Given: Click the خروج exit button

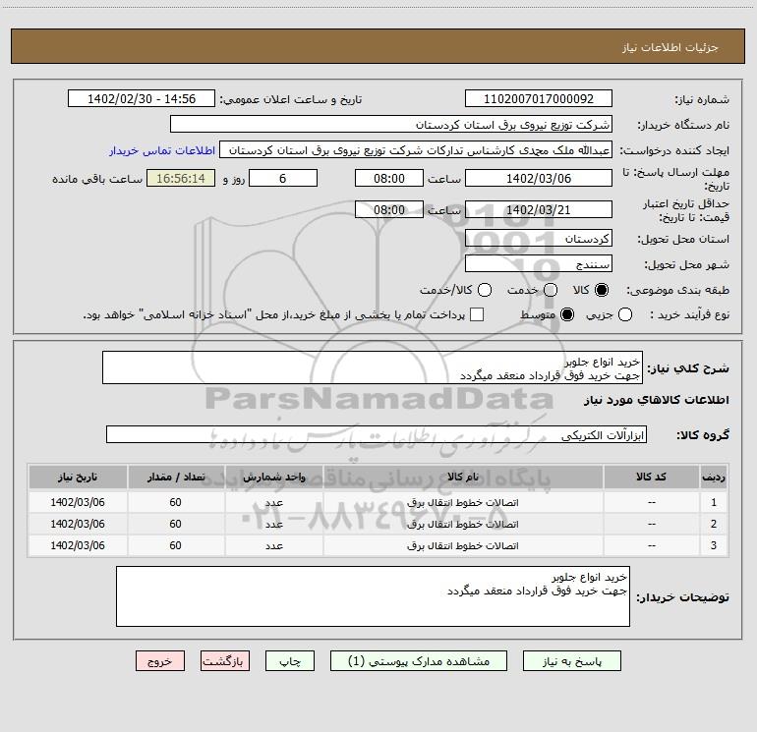Looking at the screenshot, I should tap(160, 661).
